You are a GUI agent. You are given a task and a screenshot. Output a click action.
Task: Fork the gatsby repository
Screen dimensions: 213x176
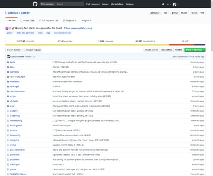pos(195,13)
